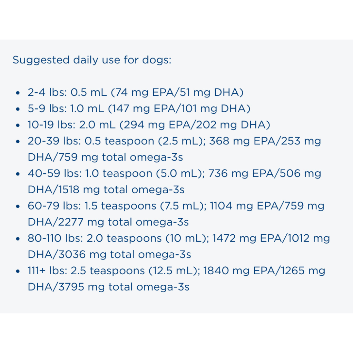This screenshot has height=353, width=353.
Task: Click the bullet point before "111+ lbs"
Action: (x=18, y=271)
